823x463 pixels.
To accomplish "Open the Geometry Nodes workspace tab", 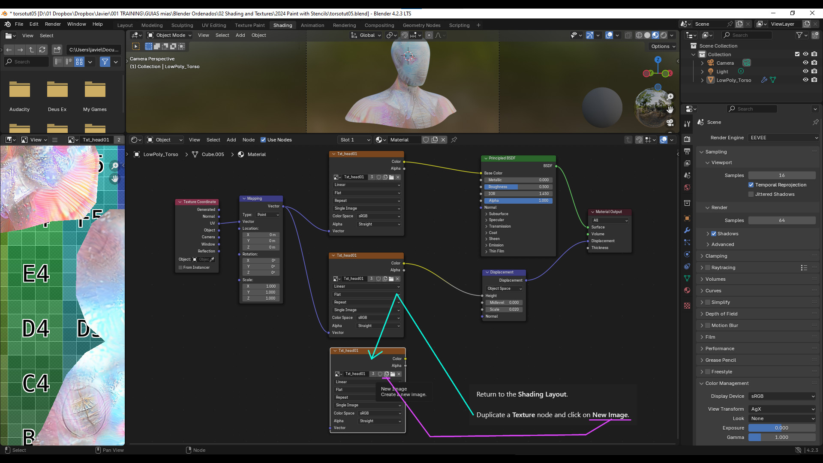I will (421, 25).
